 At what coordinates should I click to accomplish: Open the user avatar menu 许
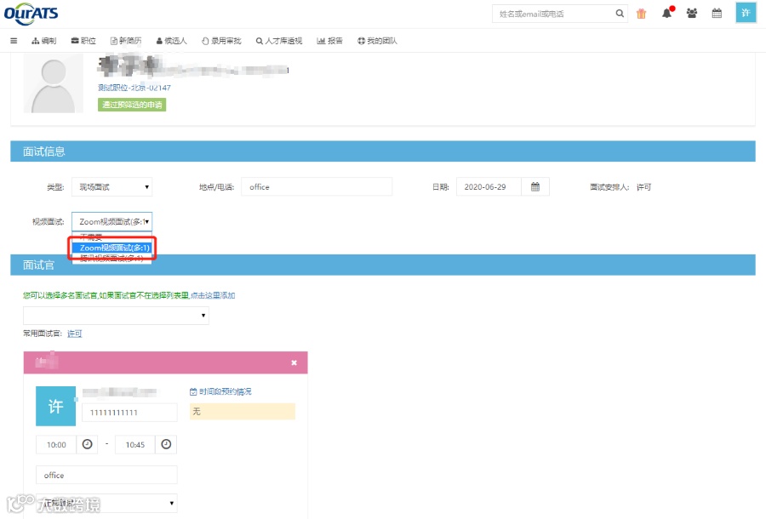click(746, 13)
